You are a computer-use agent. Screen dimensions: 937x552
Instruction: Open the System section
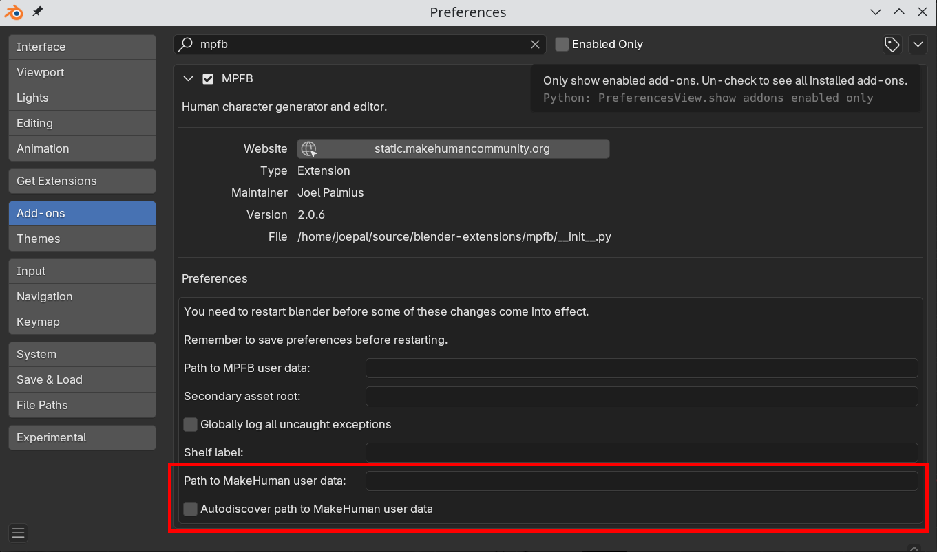82,354
